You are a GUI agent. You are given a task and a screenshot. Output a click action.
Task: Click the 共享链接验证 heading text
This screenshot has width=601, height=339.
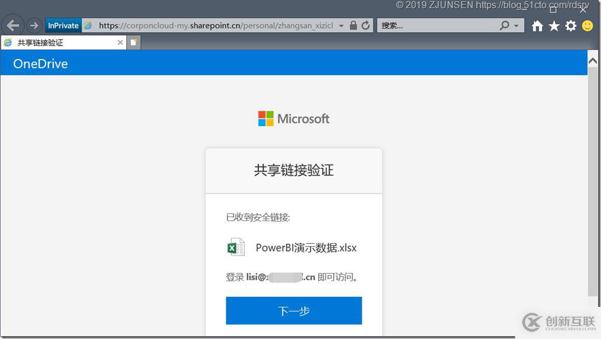click(293, 170)
